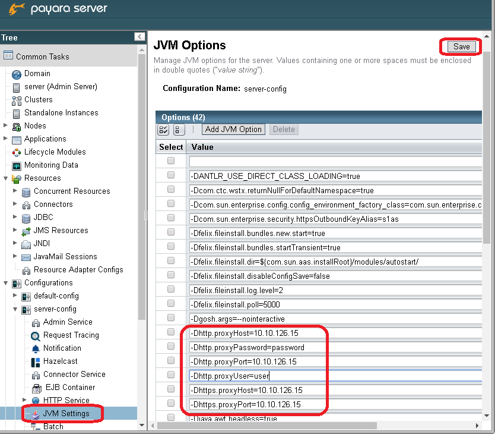This screenshot has height=434, width=495.
Task: Tick checkbox for httpsOutboundKeyAlias option
Action: pos(171,218)
